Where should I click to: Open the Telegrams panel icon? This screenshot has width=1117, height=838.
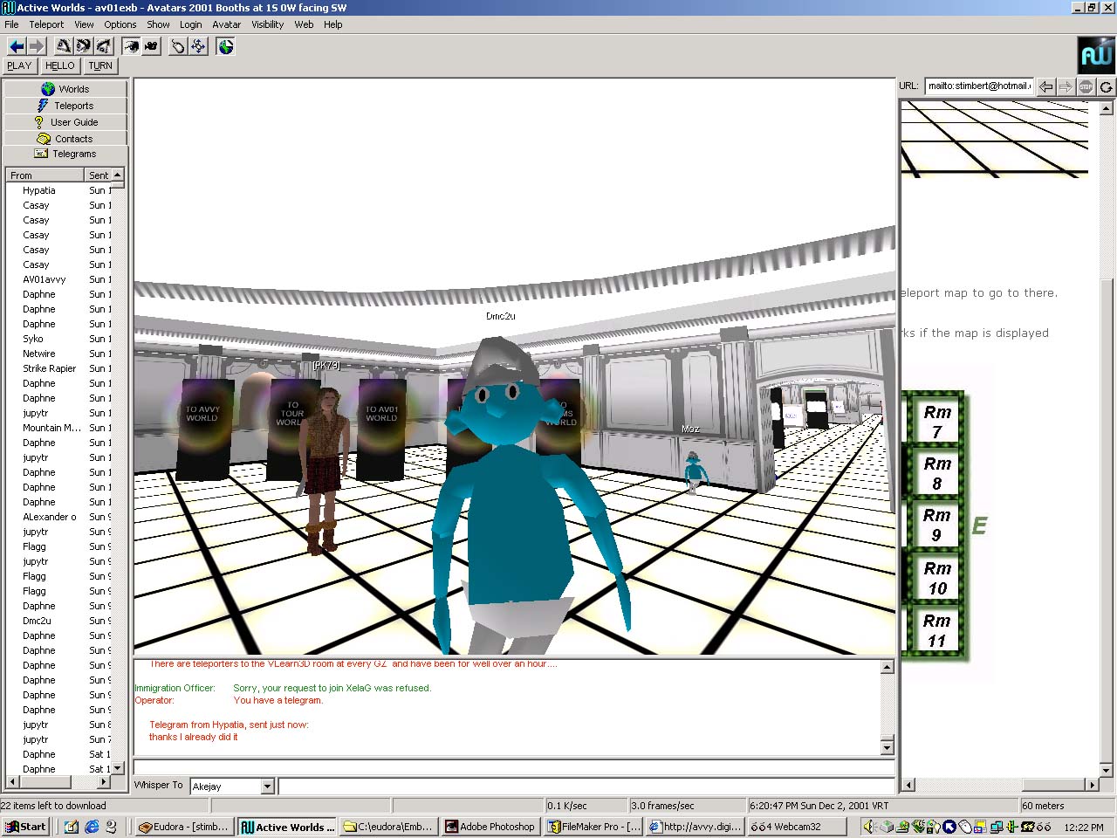(41, 154)
